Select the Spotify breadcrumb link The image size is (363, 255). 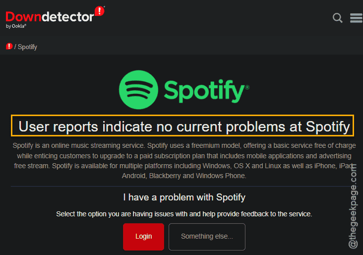point(27,47)
